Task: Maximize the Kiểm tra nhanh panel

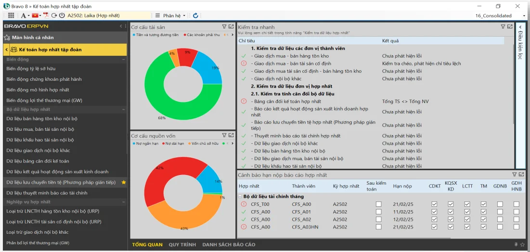Action: coord(510,27)
